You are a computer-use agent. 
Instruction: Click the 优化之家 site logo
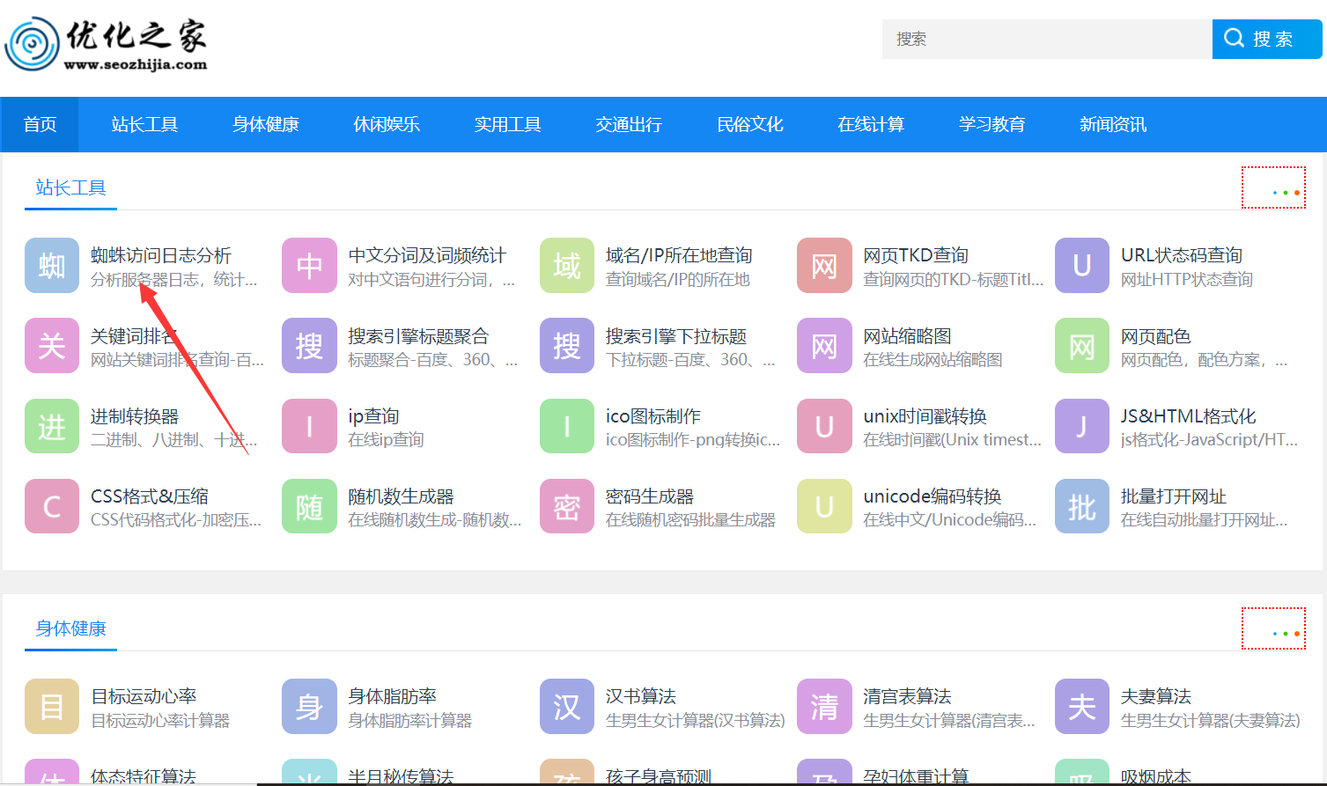[x=107, y=44]
